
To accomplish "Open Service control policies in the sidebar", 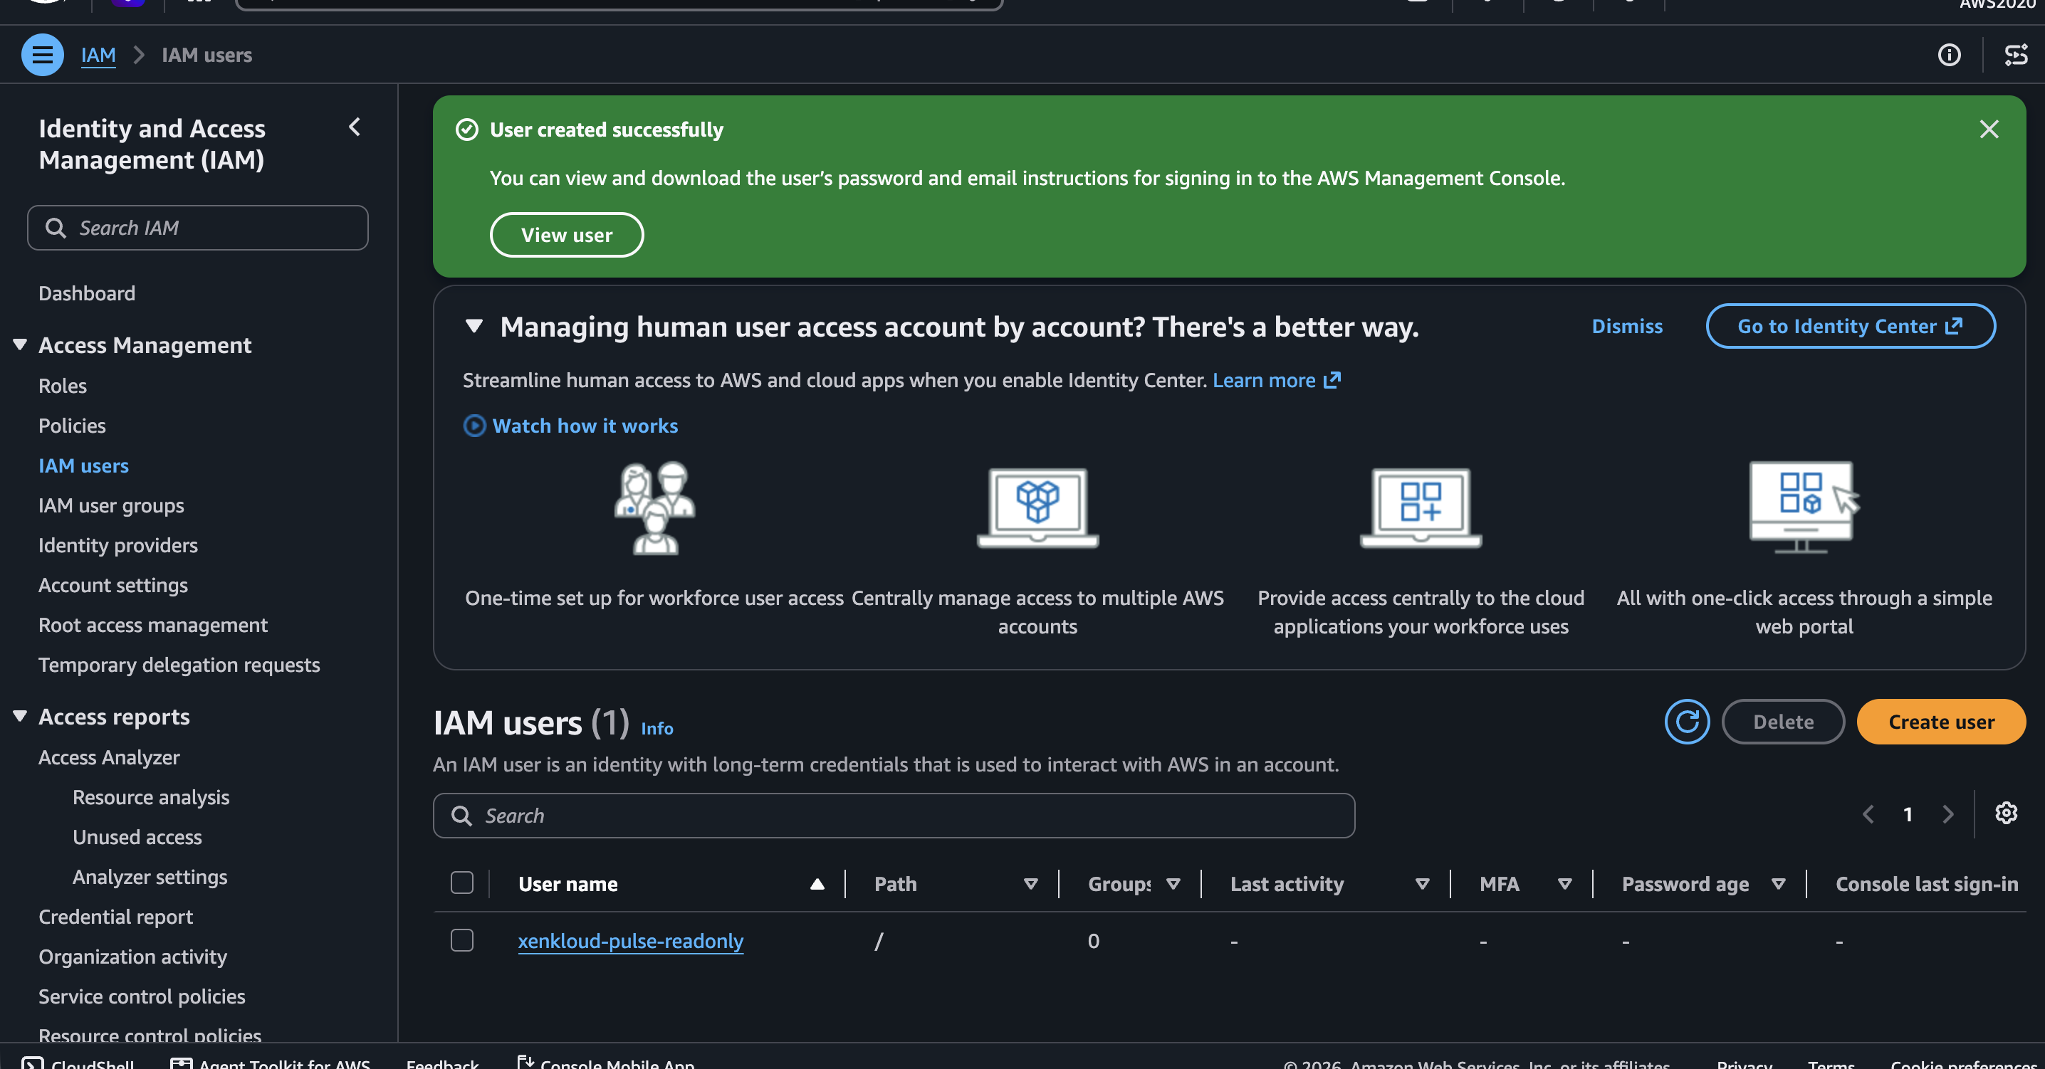I will pos(142,997).
